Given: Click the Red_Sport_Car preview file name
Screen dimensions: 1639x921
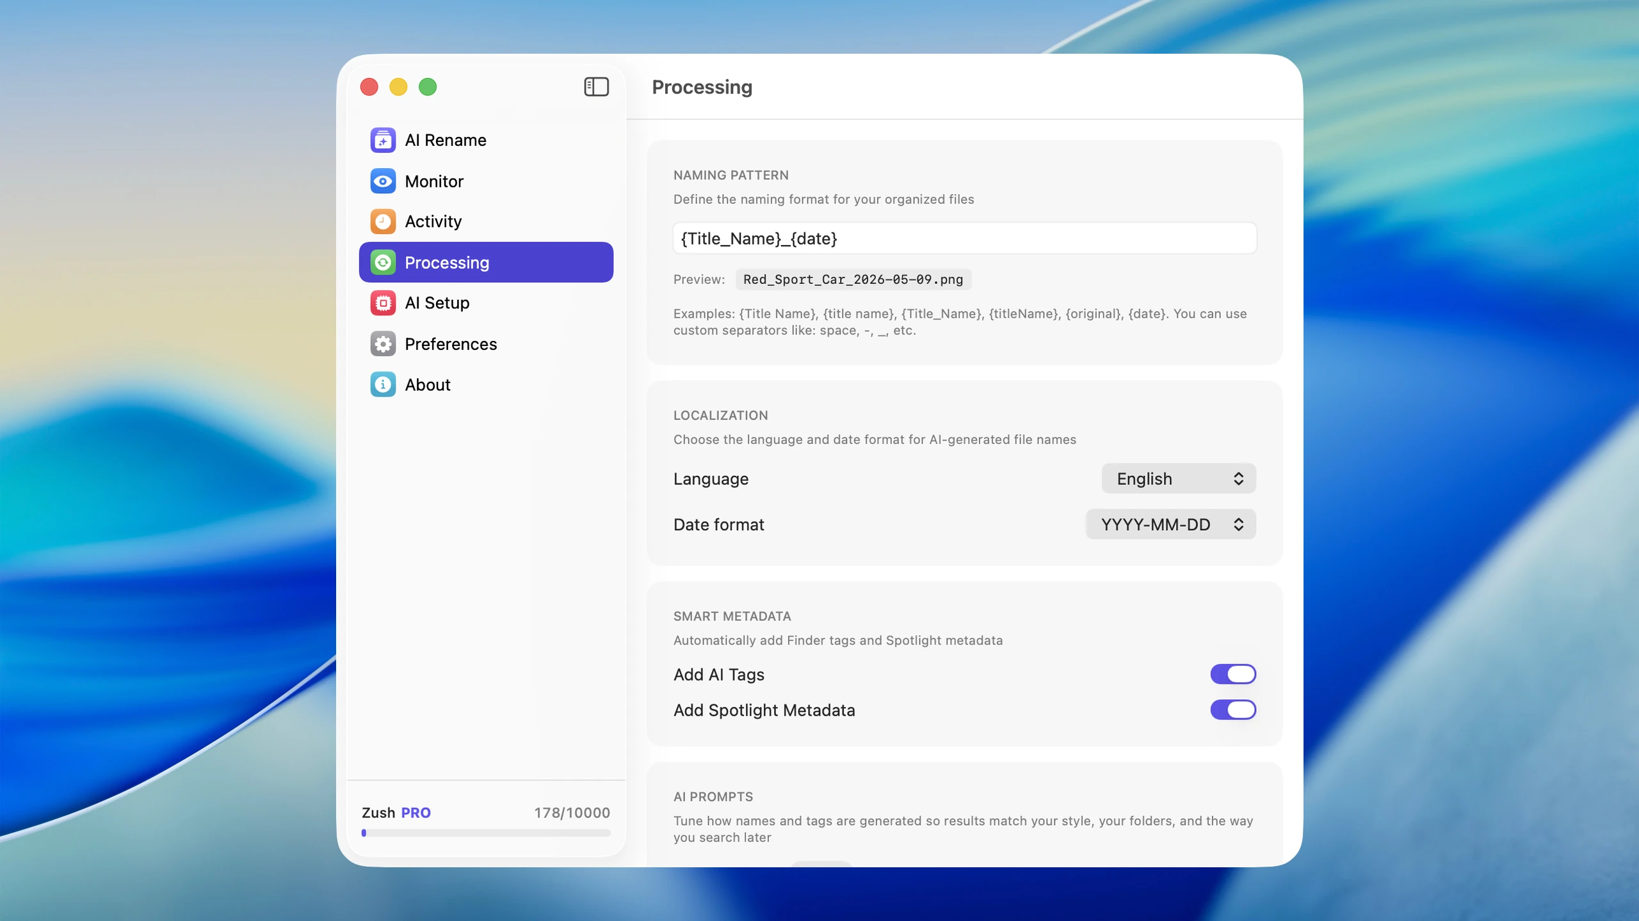Looking at the screenshot, I should (853, 279).
